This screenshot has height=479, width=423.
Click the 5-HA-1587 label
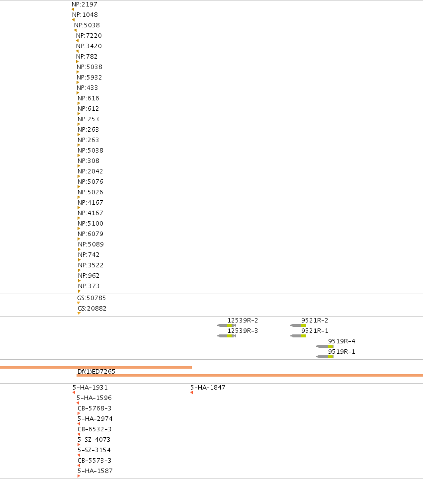pyautogui.click(x=95, y=471)
